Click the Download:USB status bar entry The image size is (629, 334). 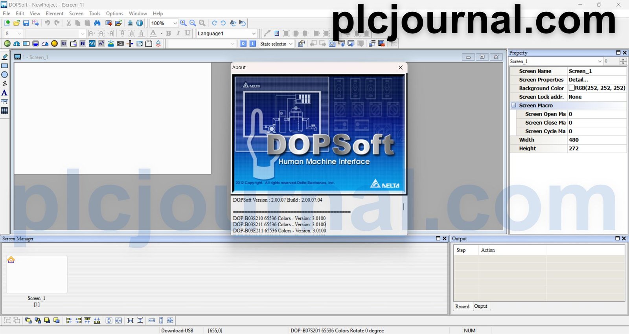[177, 330]
